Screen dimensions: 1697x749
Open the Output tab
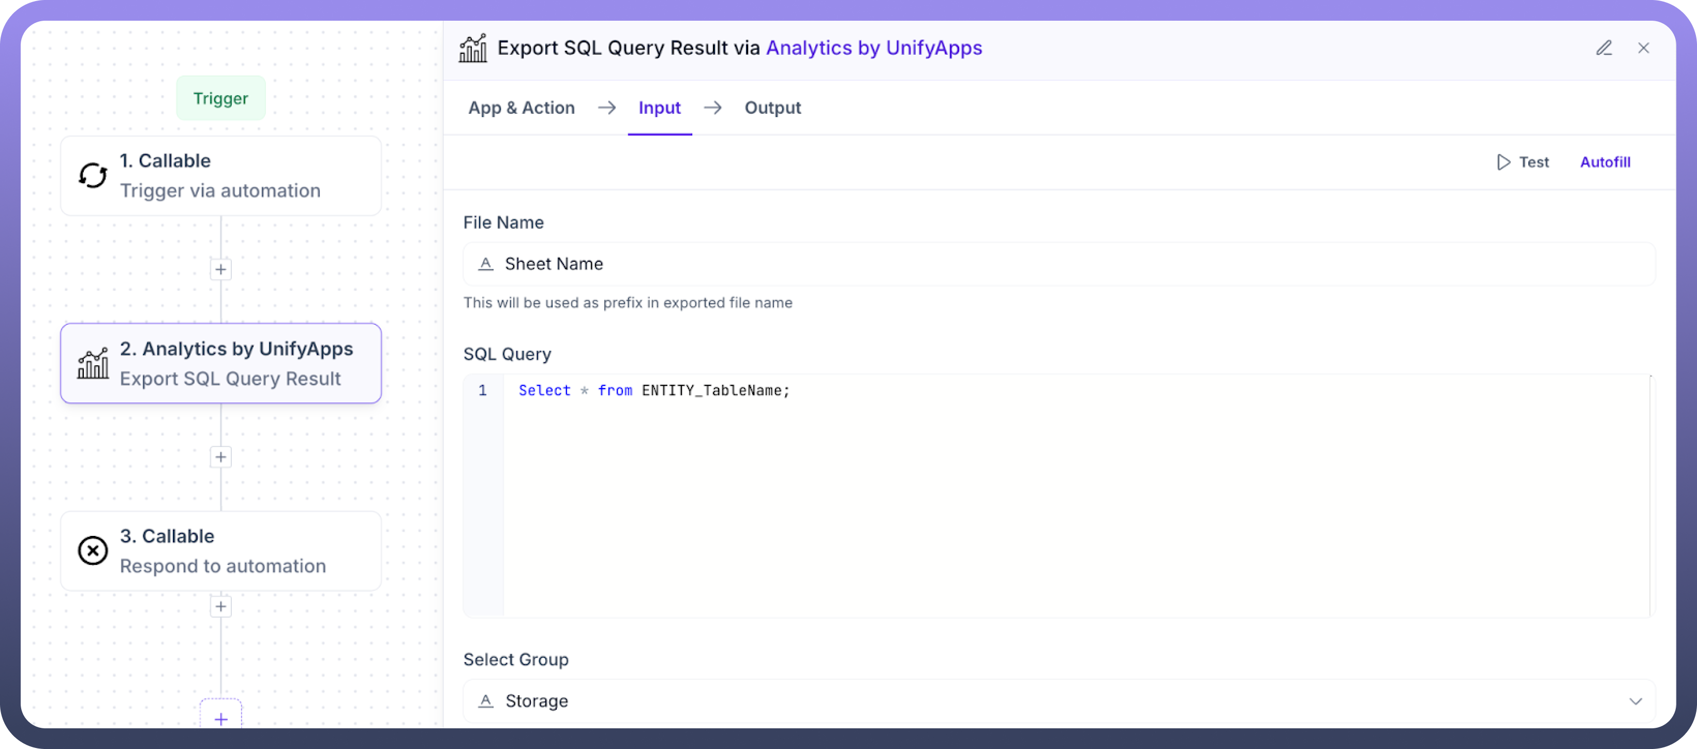pyautogui.click(x=772, y=108)
